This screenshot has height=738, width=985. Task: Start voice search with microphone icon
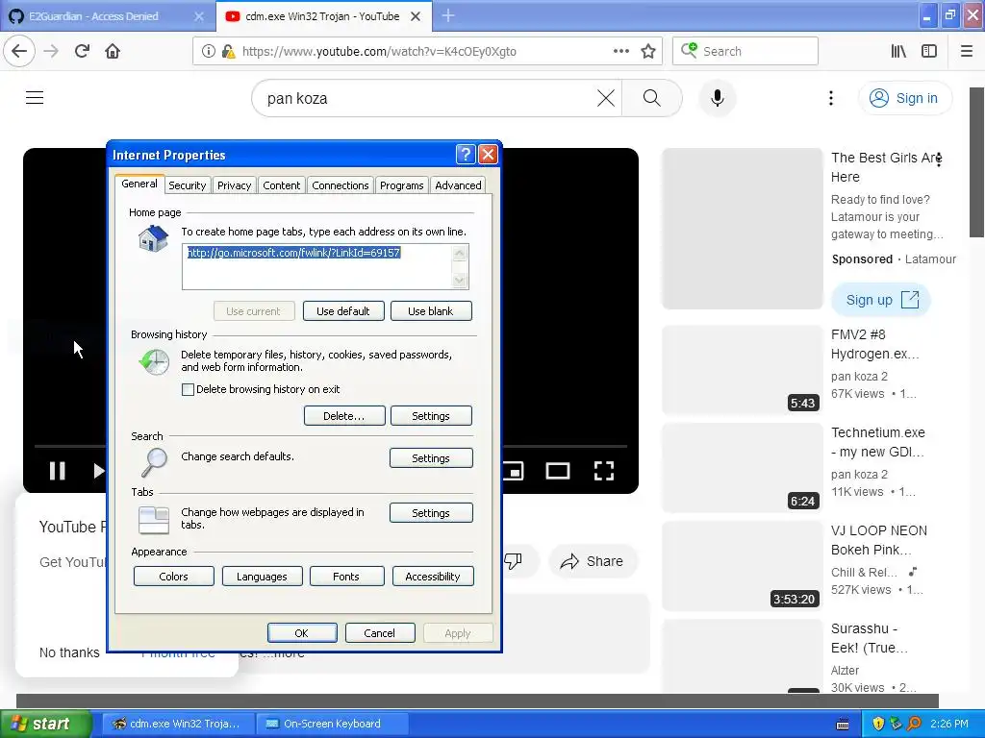(x=717, y=98)
